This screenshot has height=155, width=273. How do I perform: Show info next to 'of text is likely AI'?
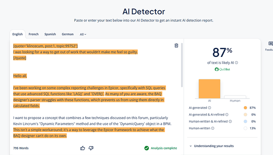click(237, 62)
